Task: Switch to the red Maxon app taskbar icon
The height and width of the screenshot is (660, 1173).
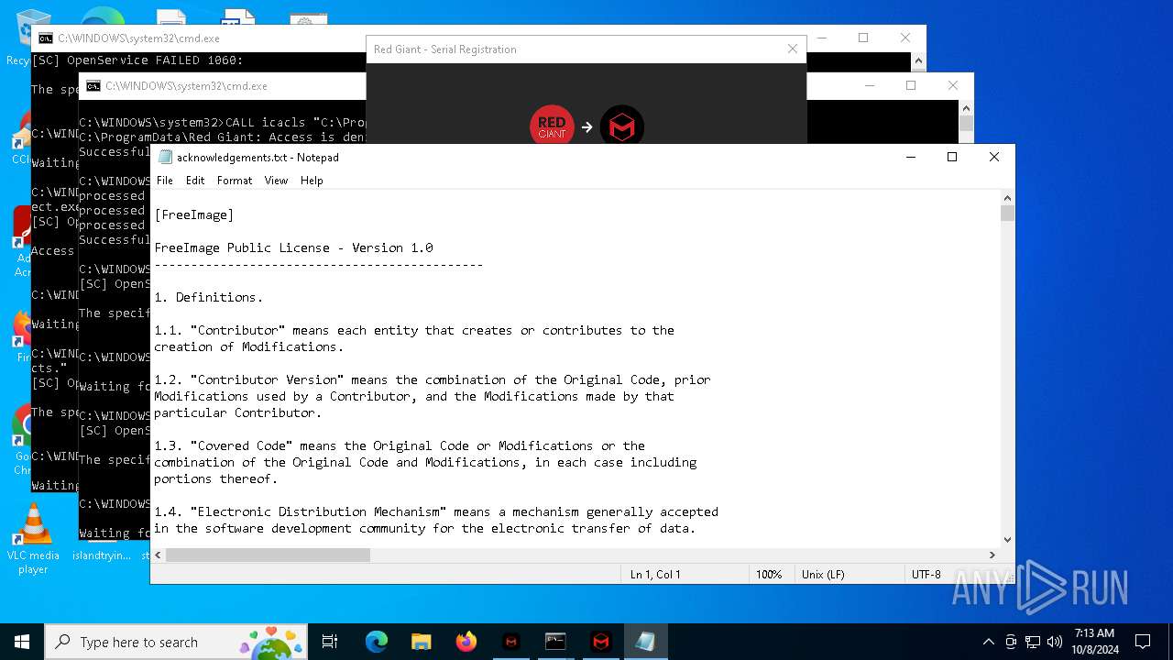Action: click(x=600, y=642)
